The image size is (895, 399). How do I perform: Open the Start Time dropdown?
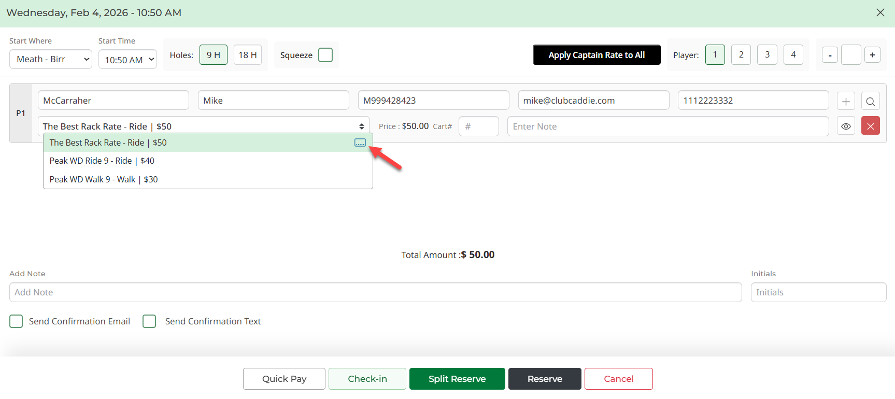tap(127, 60)
